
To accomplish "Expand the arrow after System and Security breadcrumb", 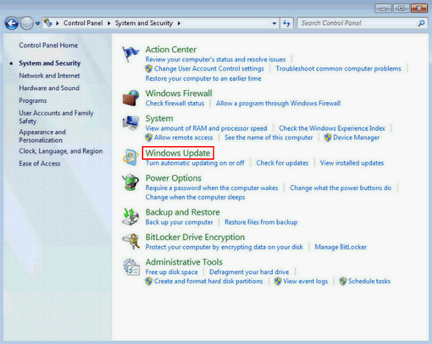I will point(179,24).
